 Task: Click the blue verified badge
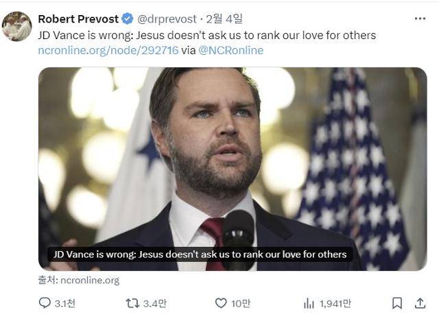click(x=128, y=19)
